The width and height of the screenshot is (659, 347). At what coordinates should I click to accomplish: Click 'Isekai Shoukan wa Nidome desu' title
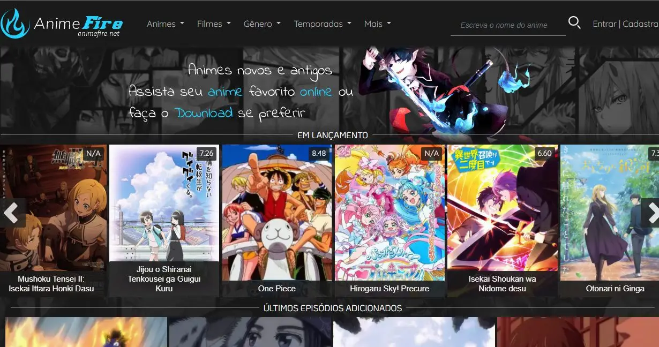click(503, 284)
